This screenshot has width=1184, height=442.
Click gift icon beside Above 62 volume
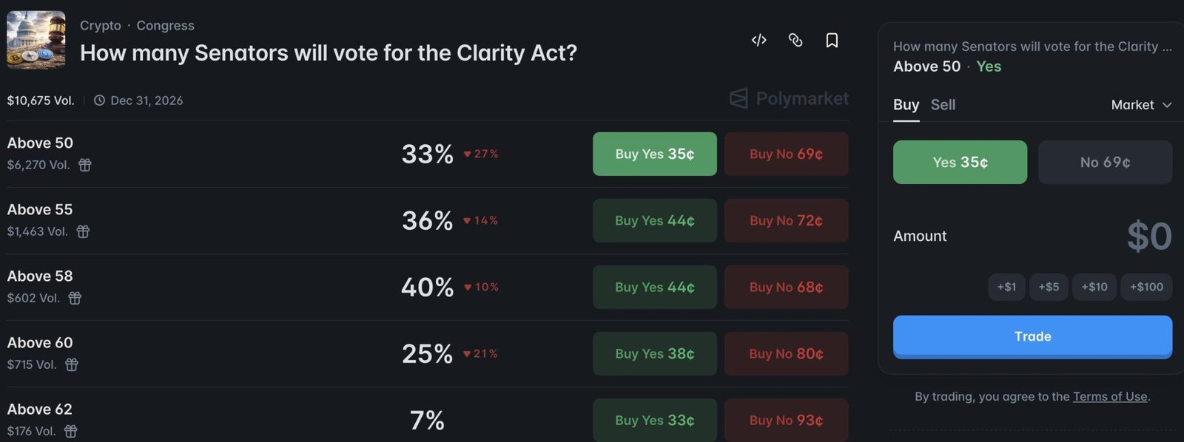click(x=71, y=431)
